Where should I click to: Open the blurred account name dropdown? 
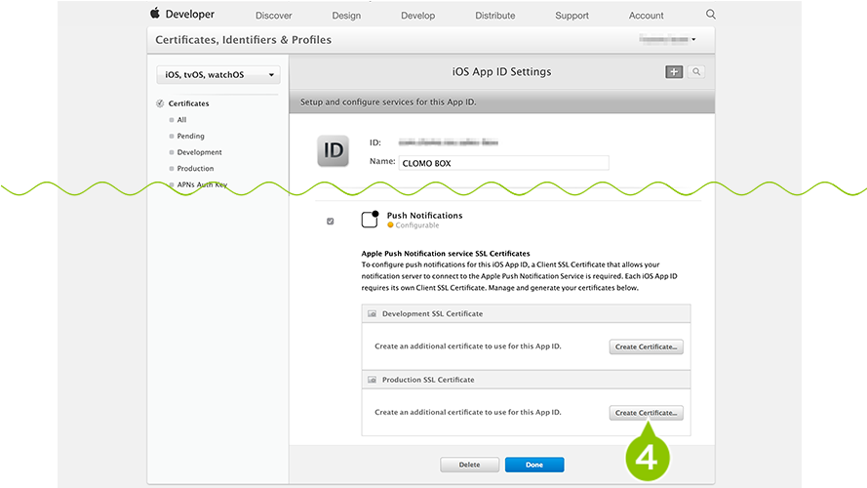point(667,39)
